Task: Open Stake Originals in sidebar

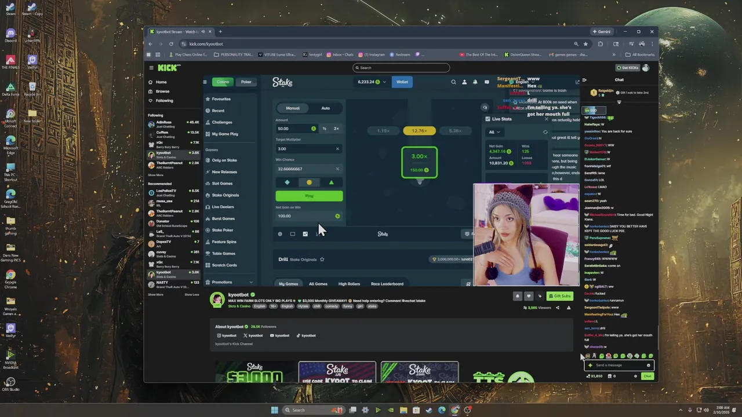Action: [225, 195]
